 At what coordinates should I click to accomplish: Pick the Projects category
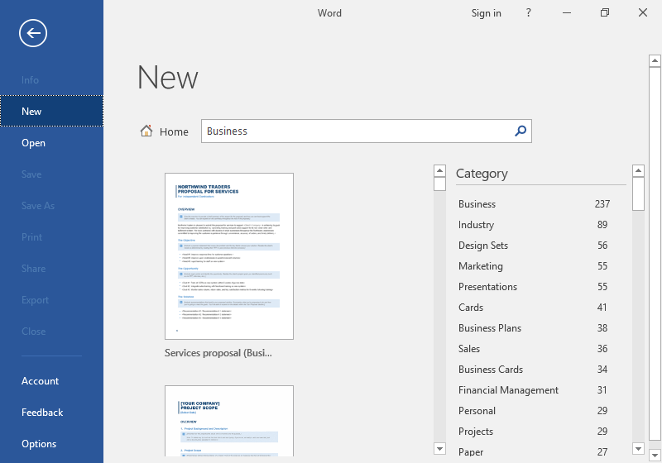[535, 431]
